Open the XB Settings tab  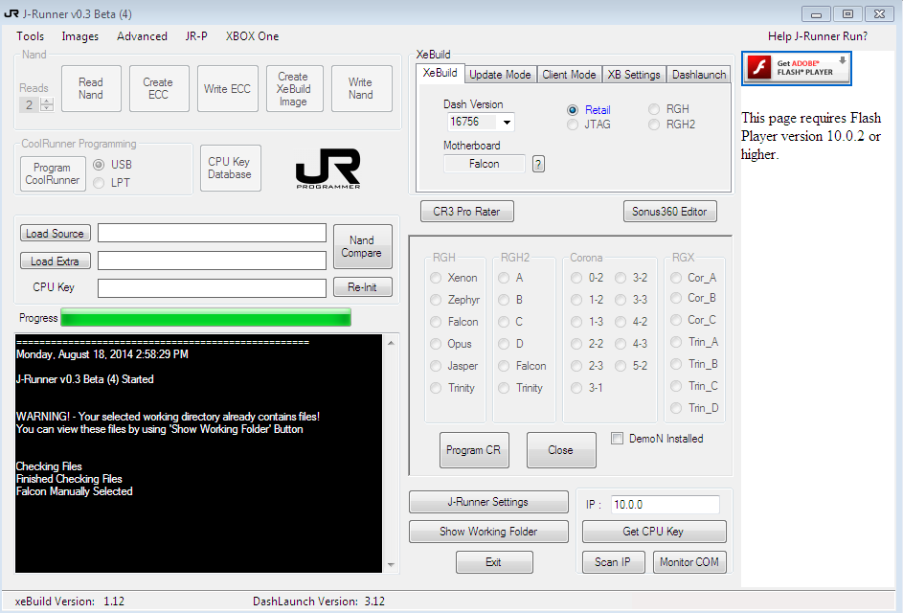point(634,75)
